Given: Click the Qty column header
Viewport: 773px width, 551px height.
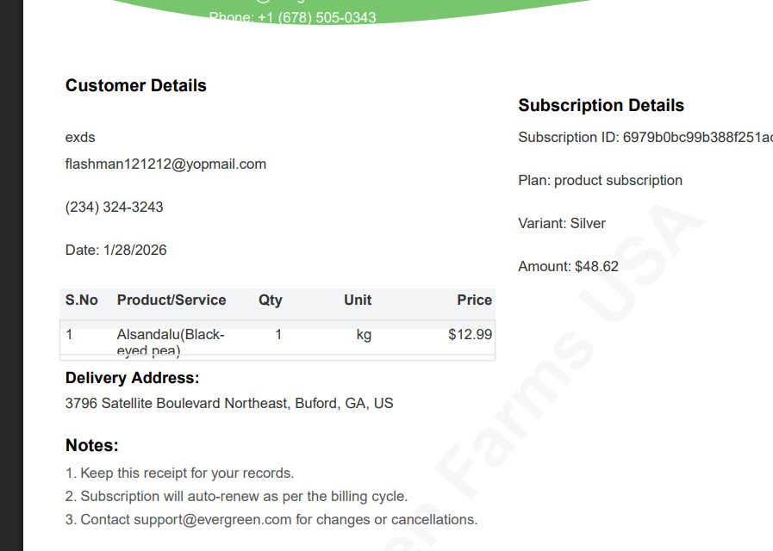Looking at the screenshot, I should point(270,300).
